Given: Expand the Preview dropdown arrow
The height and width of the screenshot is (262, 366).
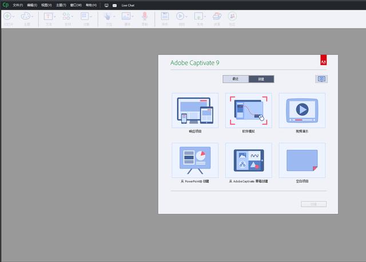Looking at the screenshot, I should [x=186, y=17].
